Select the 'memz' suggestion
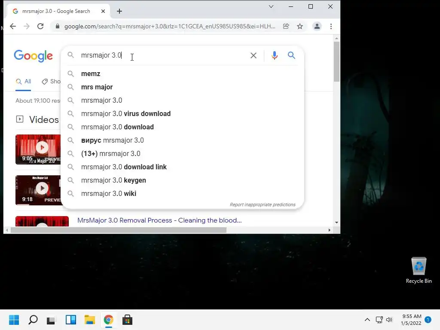The image size is (440, 330). (182, 74)
